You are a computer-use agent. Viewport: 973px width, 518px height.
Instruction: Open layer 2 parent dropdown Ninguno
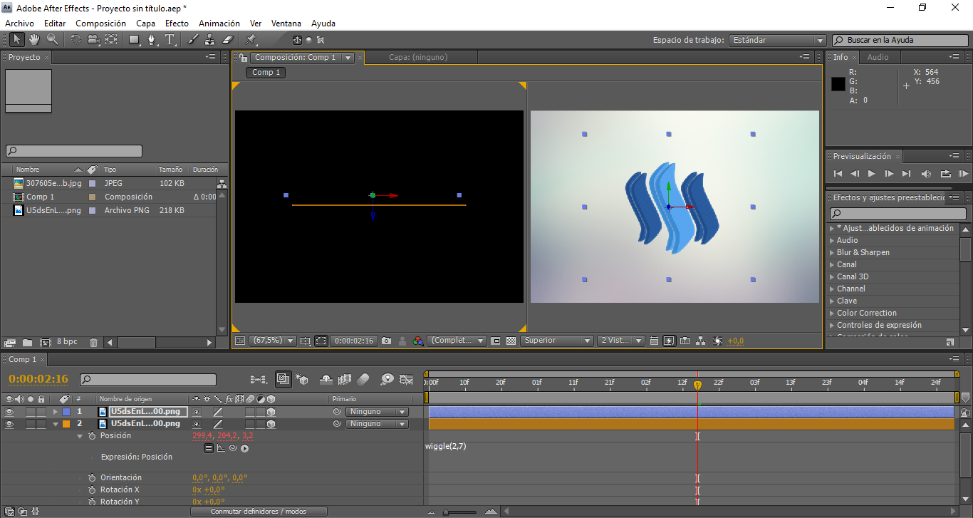377,424
